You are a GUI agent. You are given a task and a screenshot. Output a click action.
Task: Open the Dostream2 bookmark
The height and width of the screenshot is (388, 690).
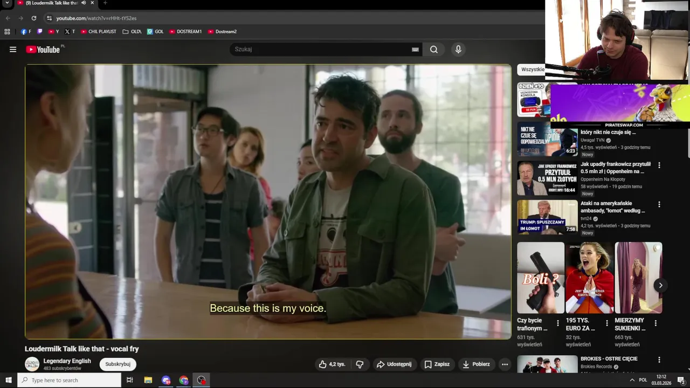coord(222,32)
